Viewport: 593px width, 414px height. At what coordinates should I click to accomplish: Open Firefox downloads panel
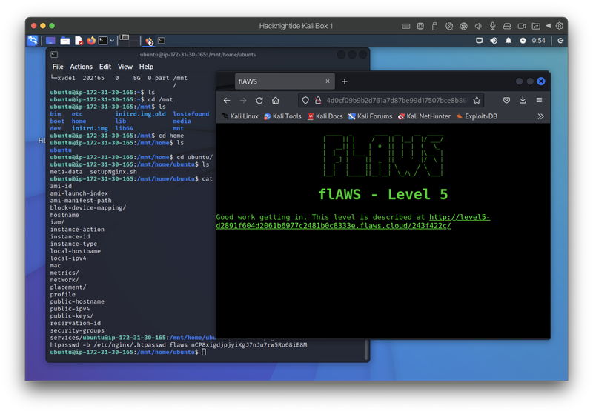(523, 100)
